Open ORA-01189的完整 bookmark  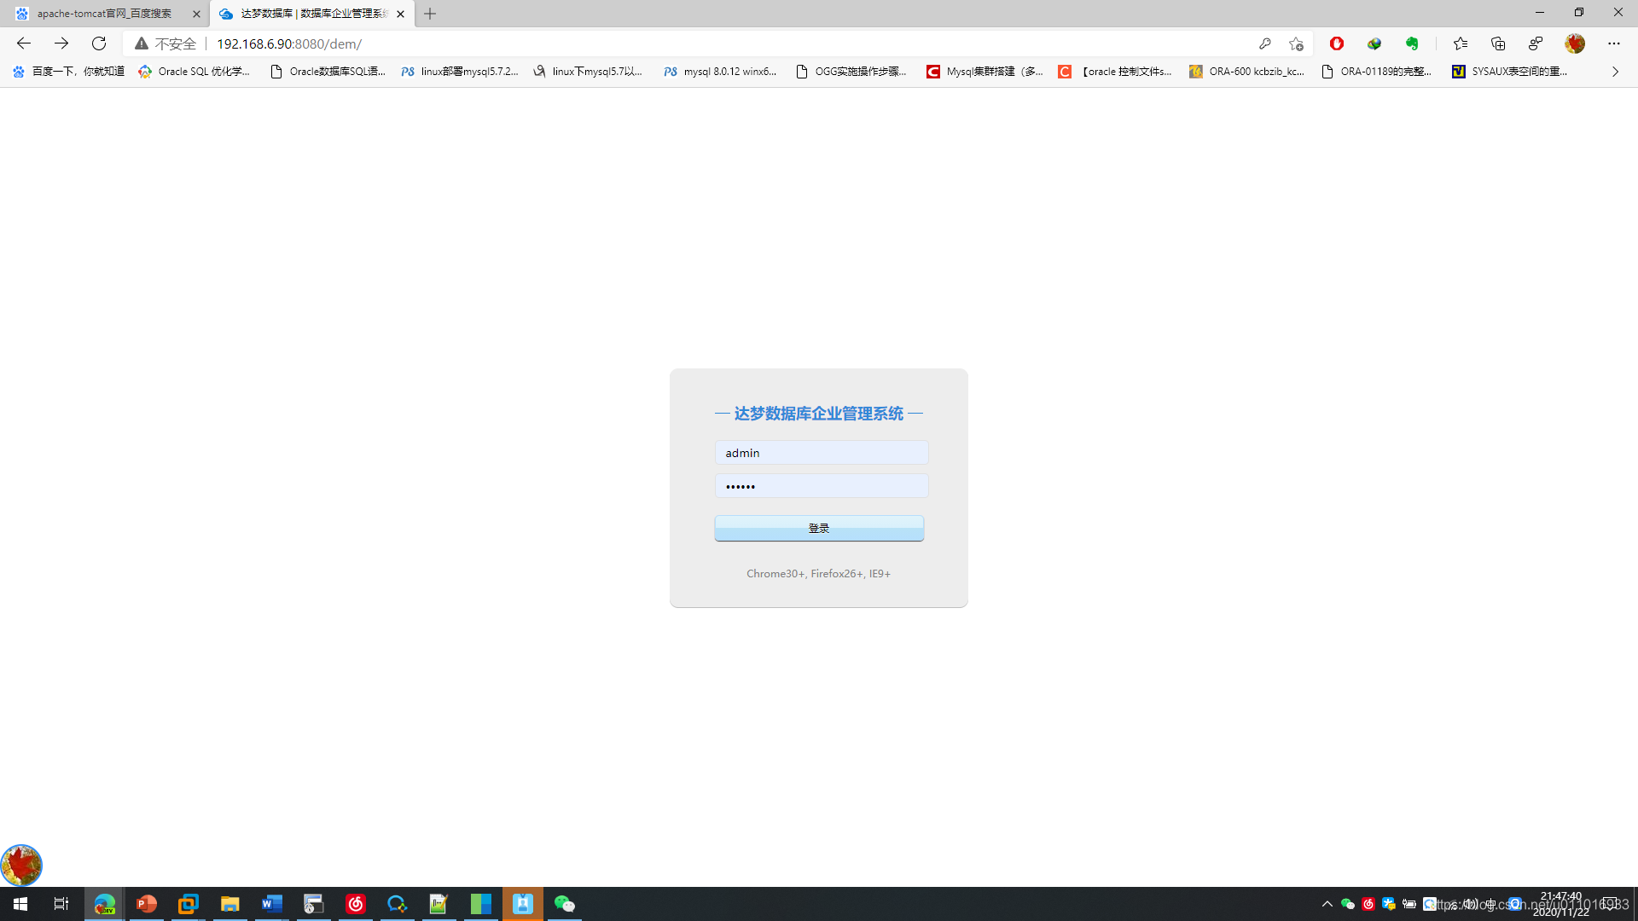[1377, 72]
